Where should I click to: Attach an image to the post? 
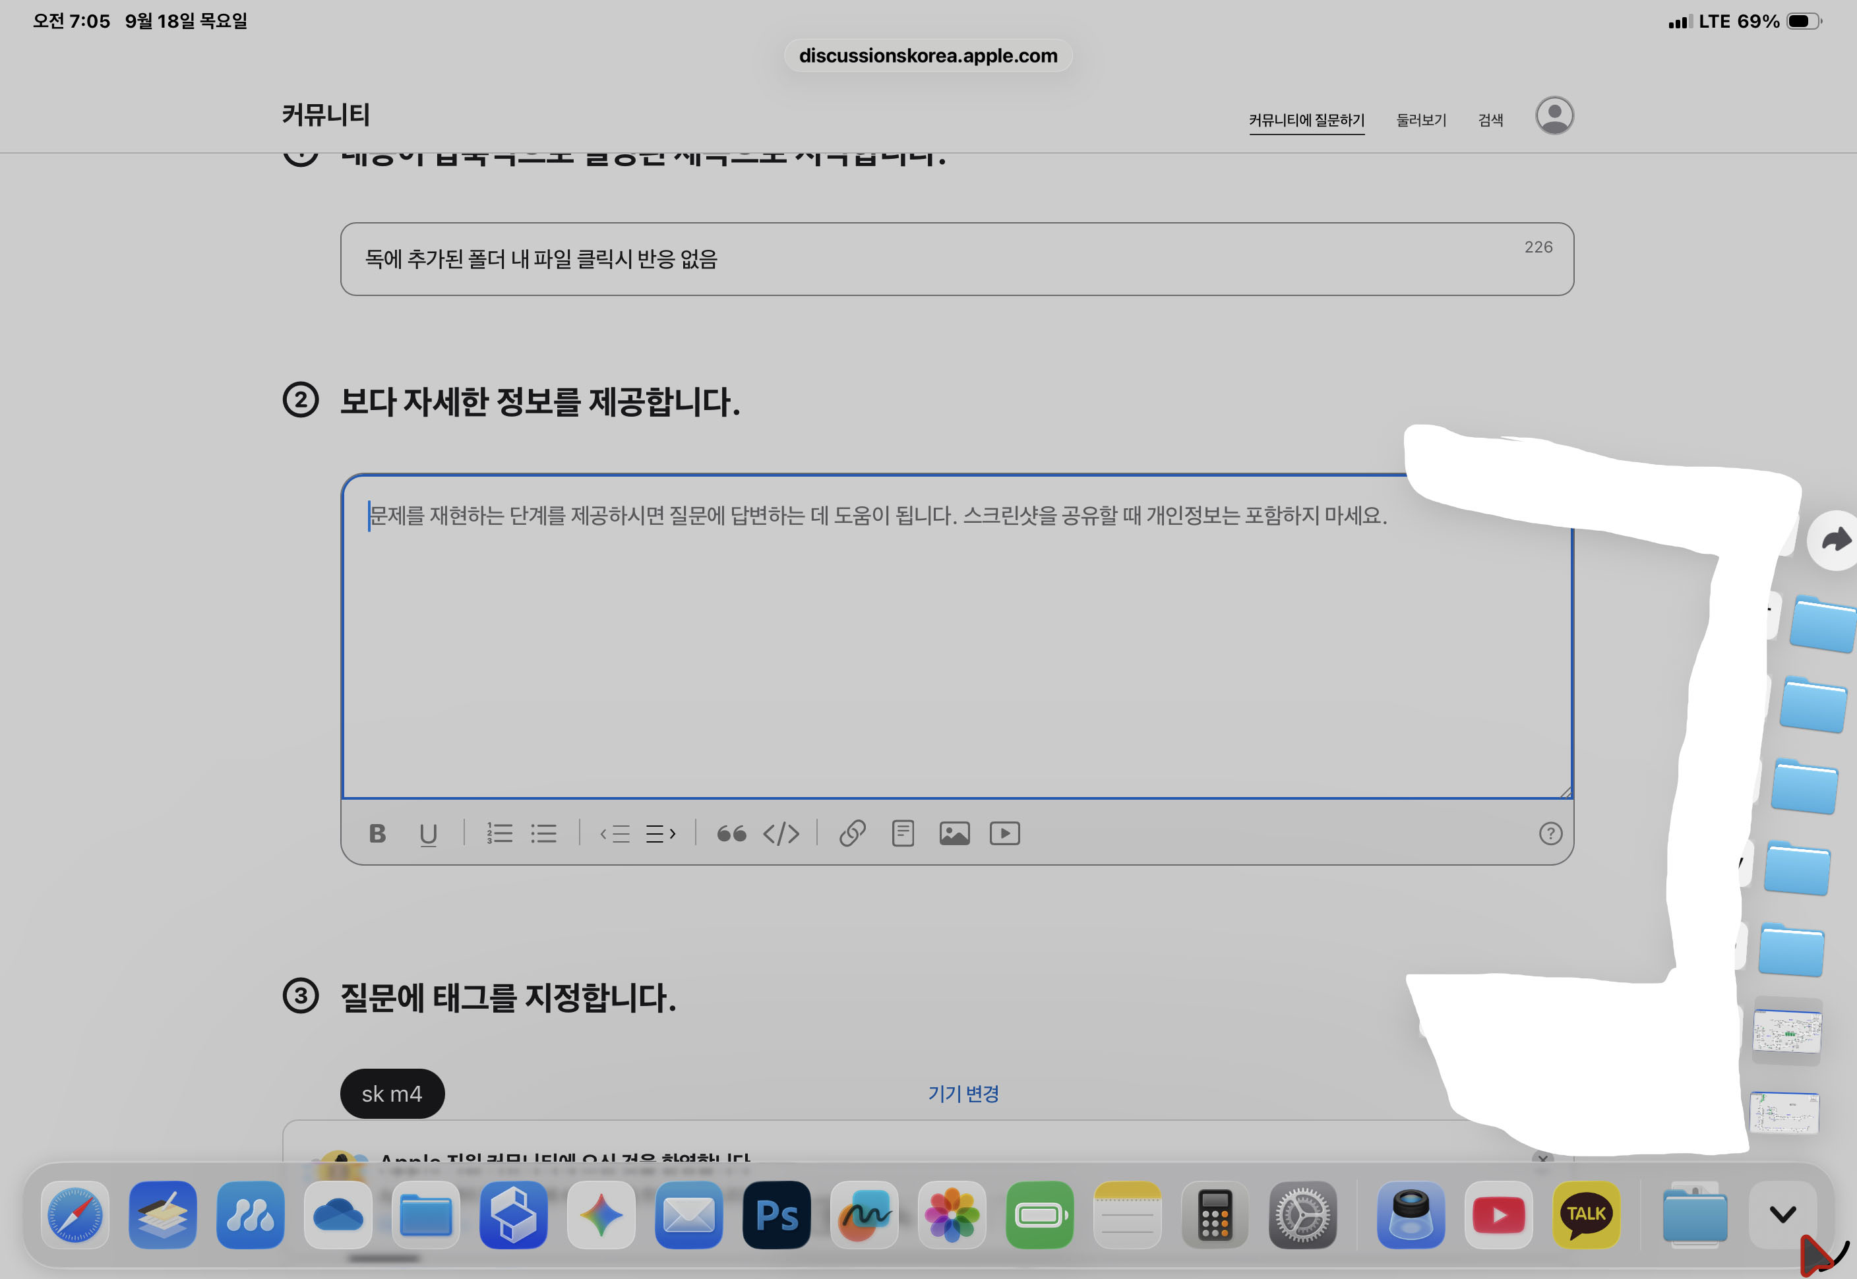pyautogui.click(x=954, y=833)
